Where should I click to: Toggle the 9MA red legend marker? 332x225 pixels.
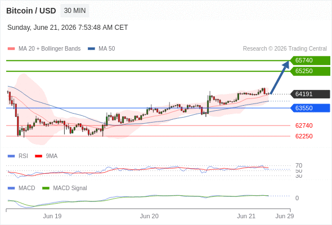click(x=38, y=156)
